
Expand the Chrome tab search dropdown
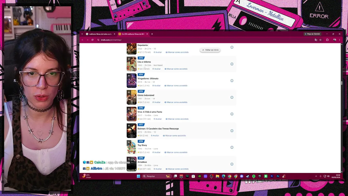pos(82,34)
